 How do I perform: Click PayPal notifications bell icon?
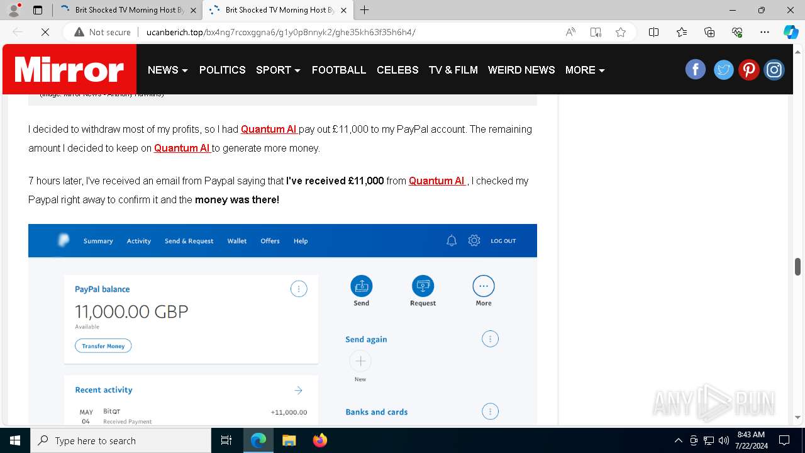point(452,240)
